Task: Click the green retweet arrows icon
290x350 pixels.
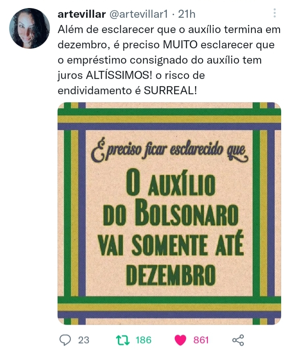Action: coord(123,340)
